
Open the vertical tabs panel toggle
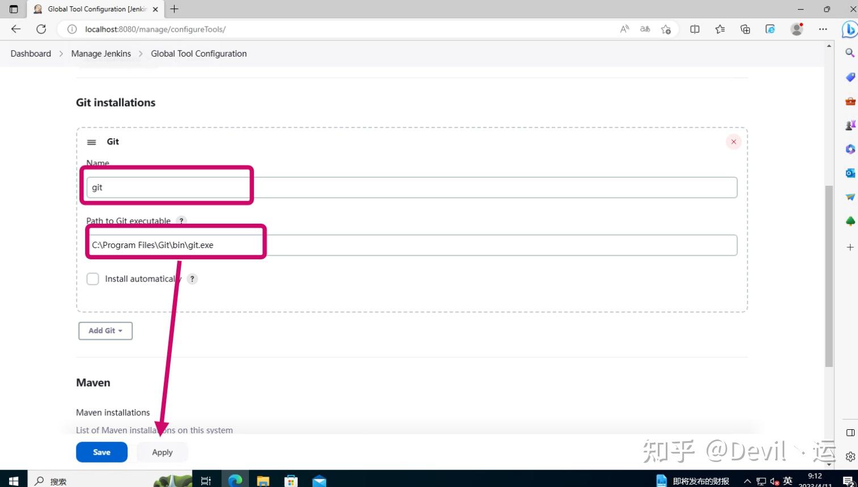point(14,9)
